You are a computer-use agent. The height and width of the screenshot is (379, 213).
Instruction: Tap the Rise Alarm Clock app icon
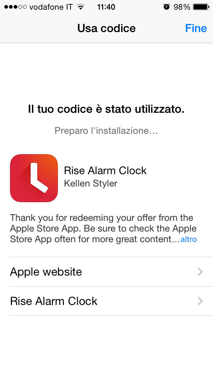34,178
